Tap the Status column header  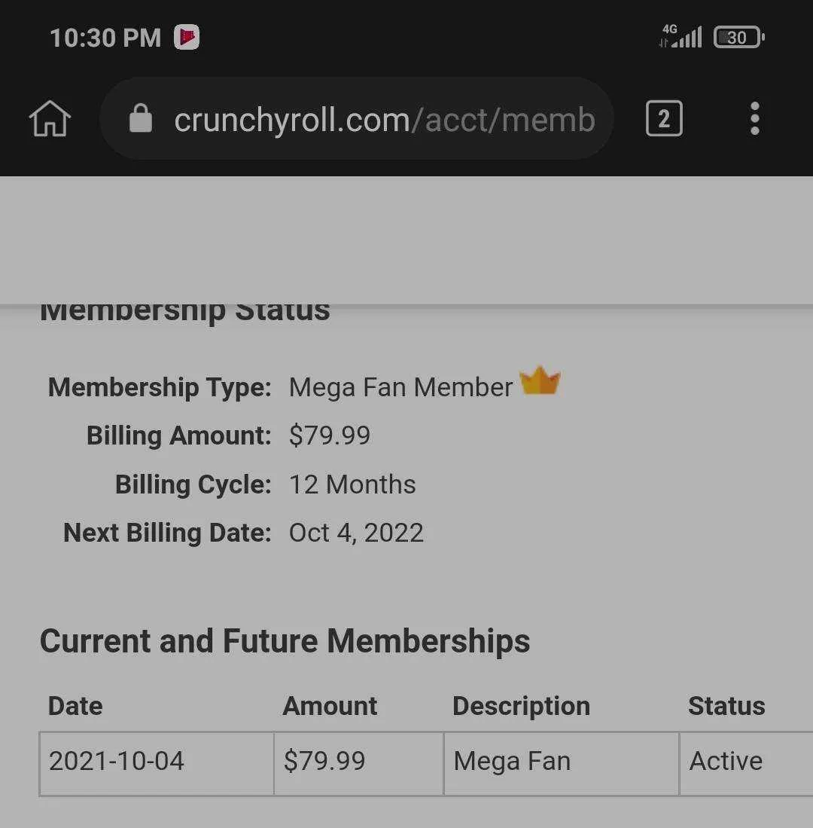coord(726,706)
